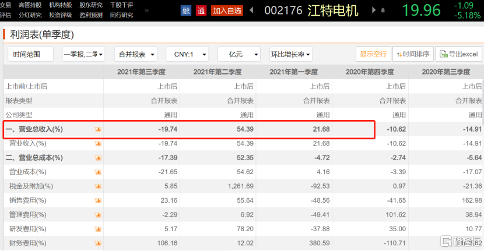484x251 pixels.
Task: Toggle 时间排序 sort order
Action: pos(413,54)
